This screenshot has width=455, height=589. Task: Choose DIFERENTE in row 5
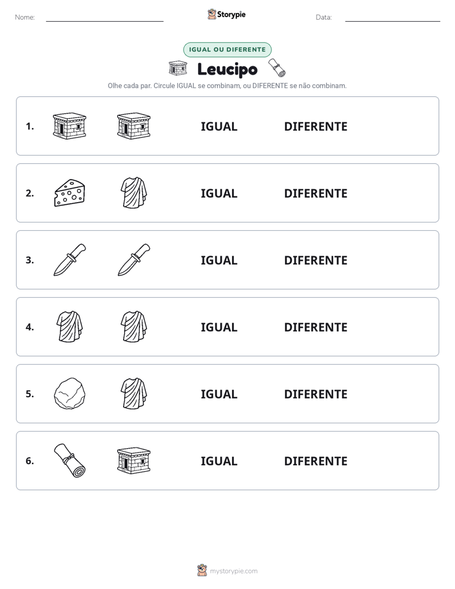point(315,394)
